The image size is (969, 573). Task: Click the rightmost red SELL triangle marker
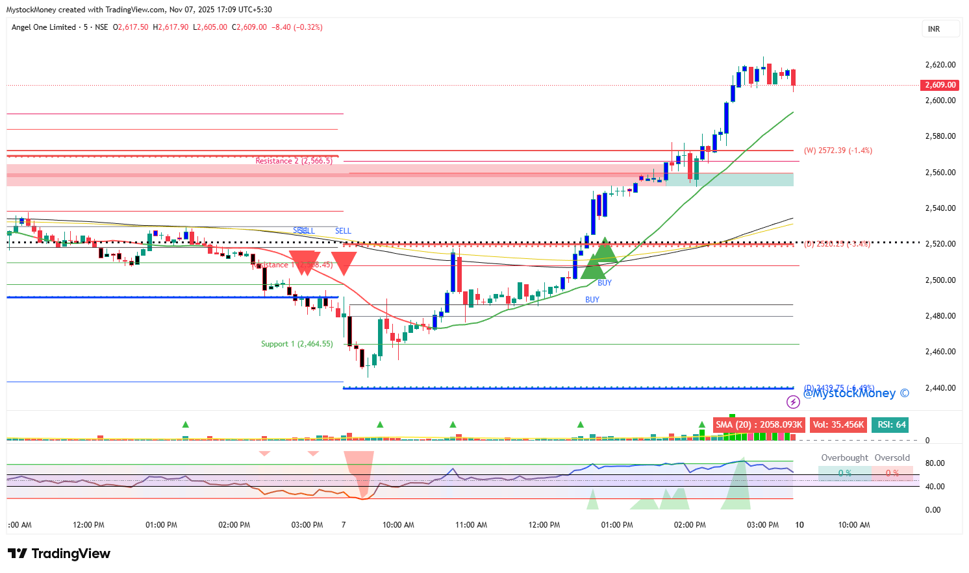344,262
